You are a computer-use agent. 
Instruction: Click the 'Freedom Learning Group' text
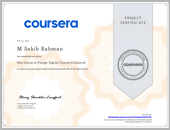tap(26, 108)
